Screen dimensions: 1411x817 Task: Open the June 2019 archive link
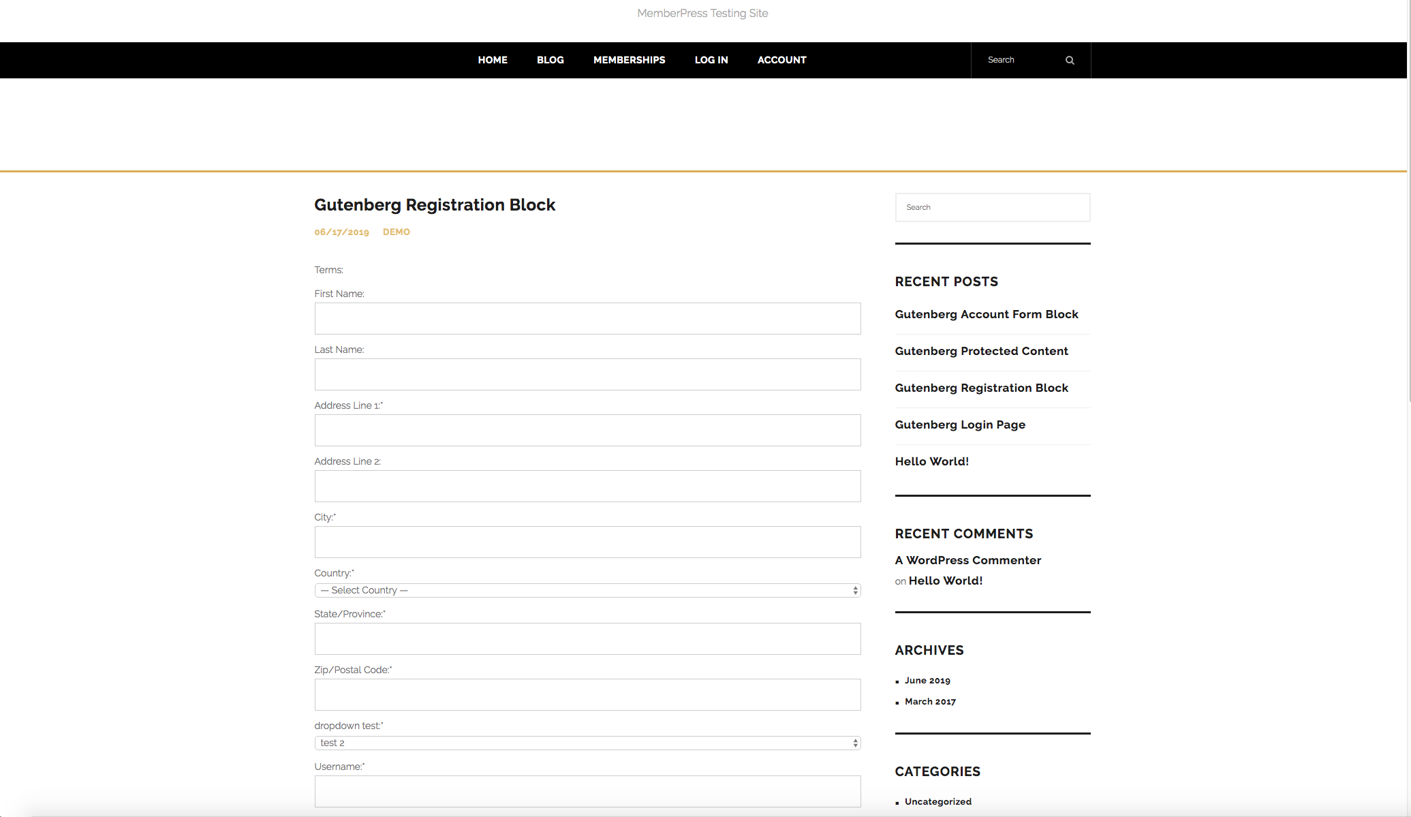tap(927, 680)
